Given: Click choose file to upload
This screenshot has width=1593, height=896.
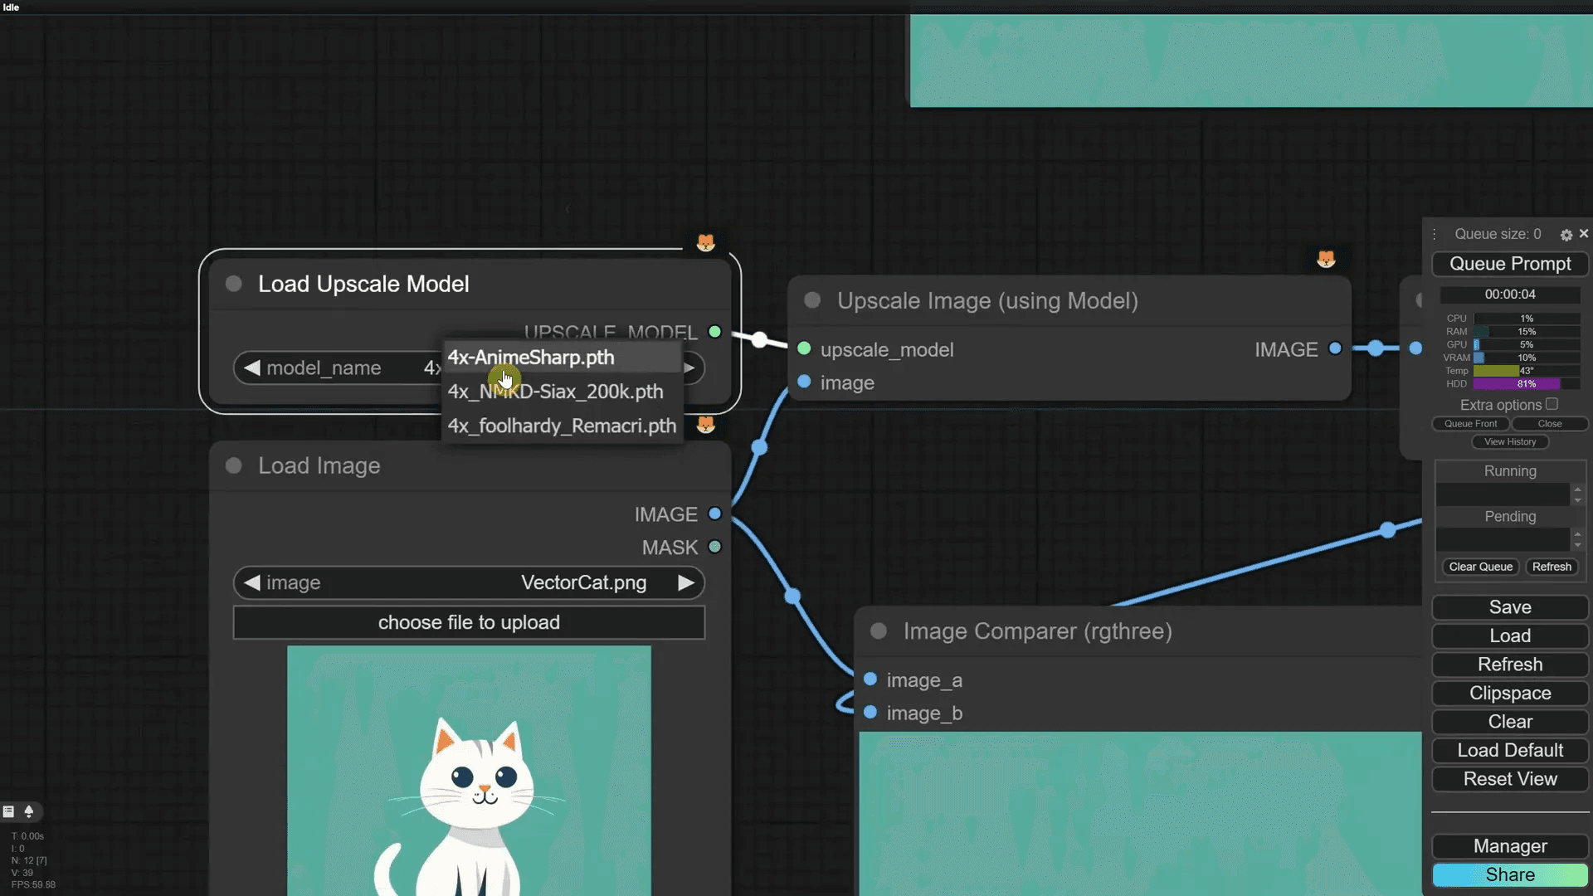Looking at the screenshot, I should [469, 622].
